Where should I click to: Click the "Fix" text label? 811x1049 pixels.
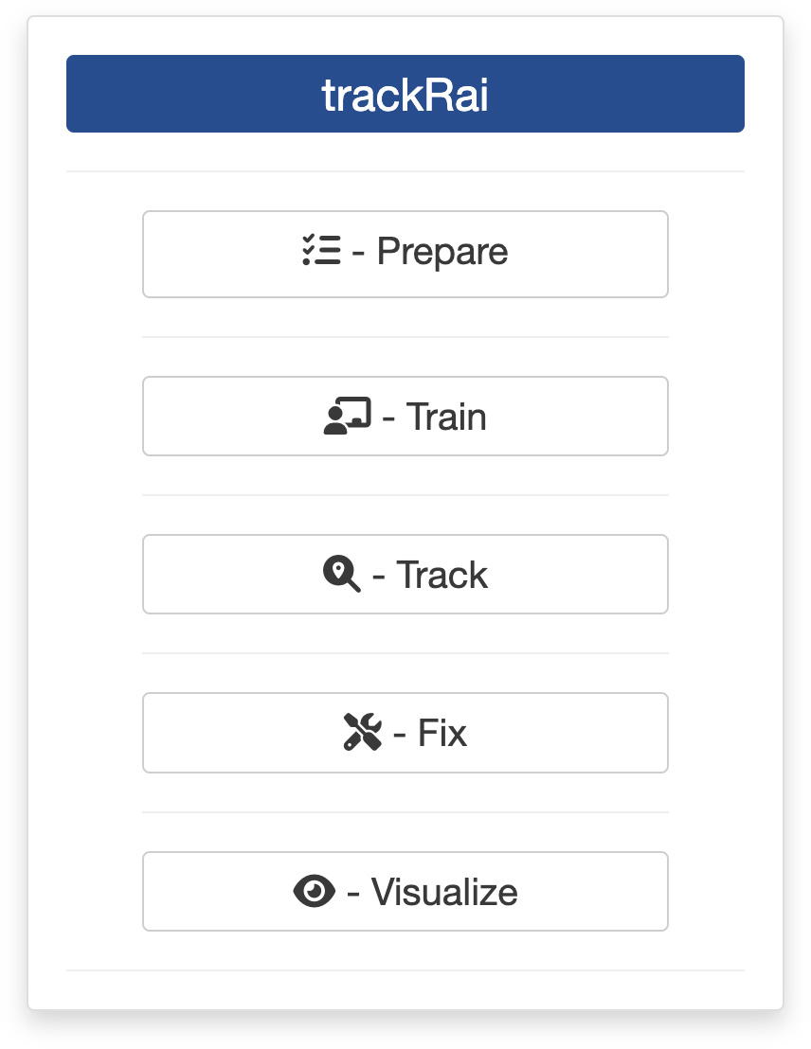(x=442, y=733)
